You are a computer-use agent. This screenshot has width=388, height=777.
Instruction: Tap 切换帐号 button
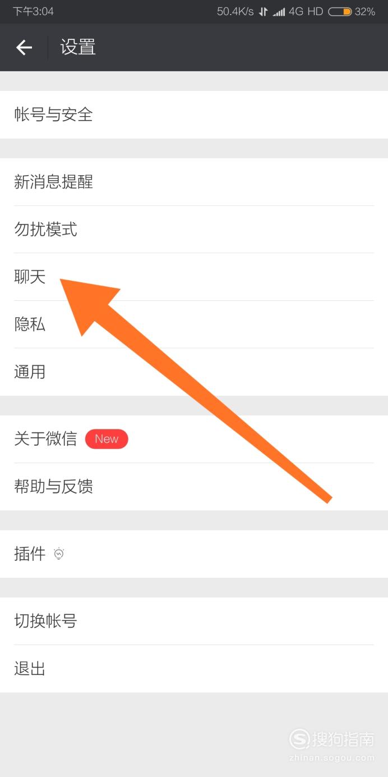coord(194,621)
